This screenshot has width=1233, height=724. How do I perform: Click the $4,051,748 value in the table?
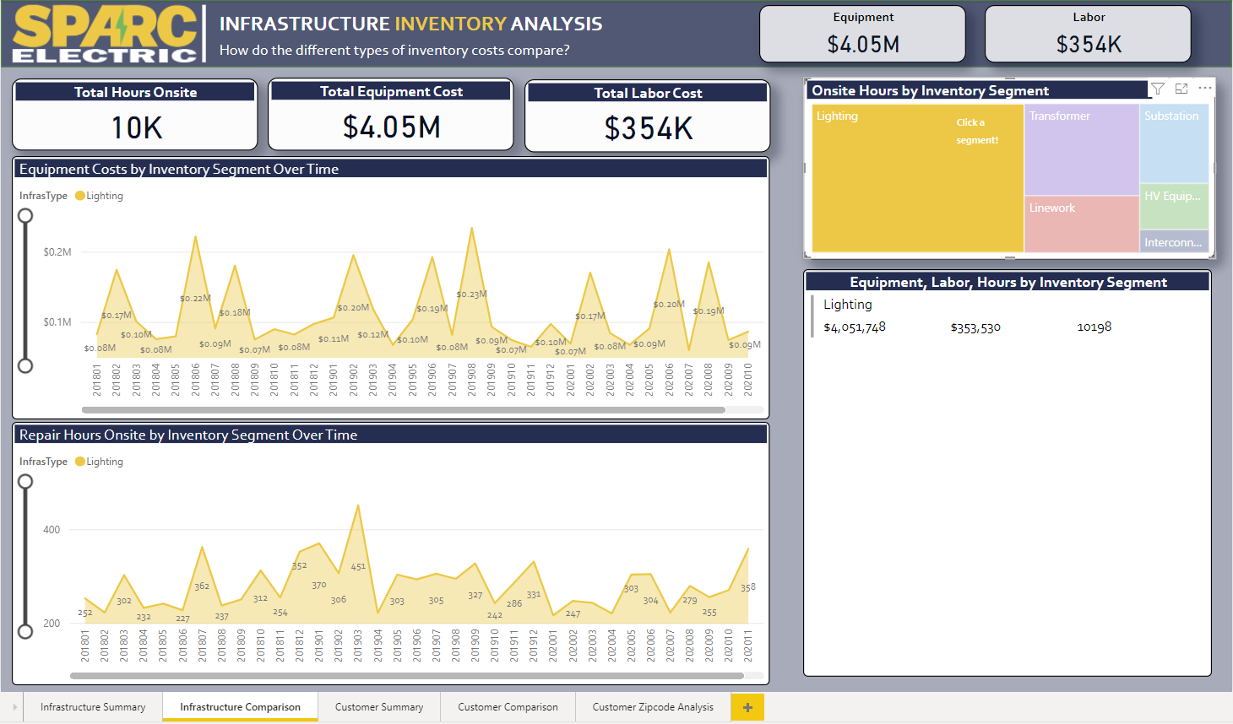tap(855, 327)
